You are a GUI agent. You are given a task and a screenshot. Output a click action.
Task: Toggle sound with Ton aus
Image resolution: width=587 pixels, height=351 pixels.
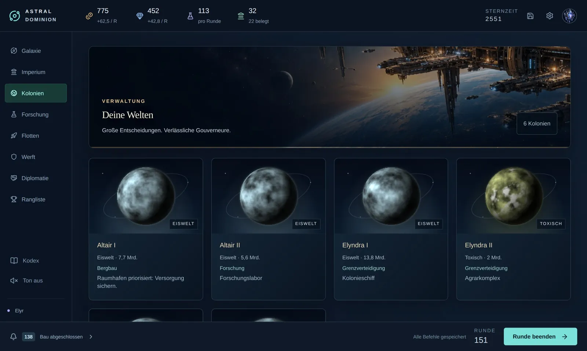(x=36, y=281)
